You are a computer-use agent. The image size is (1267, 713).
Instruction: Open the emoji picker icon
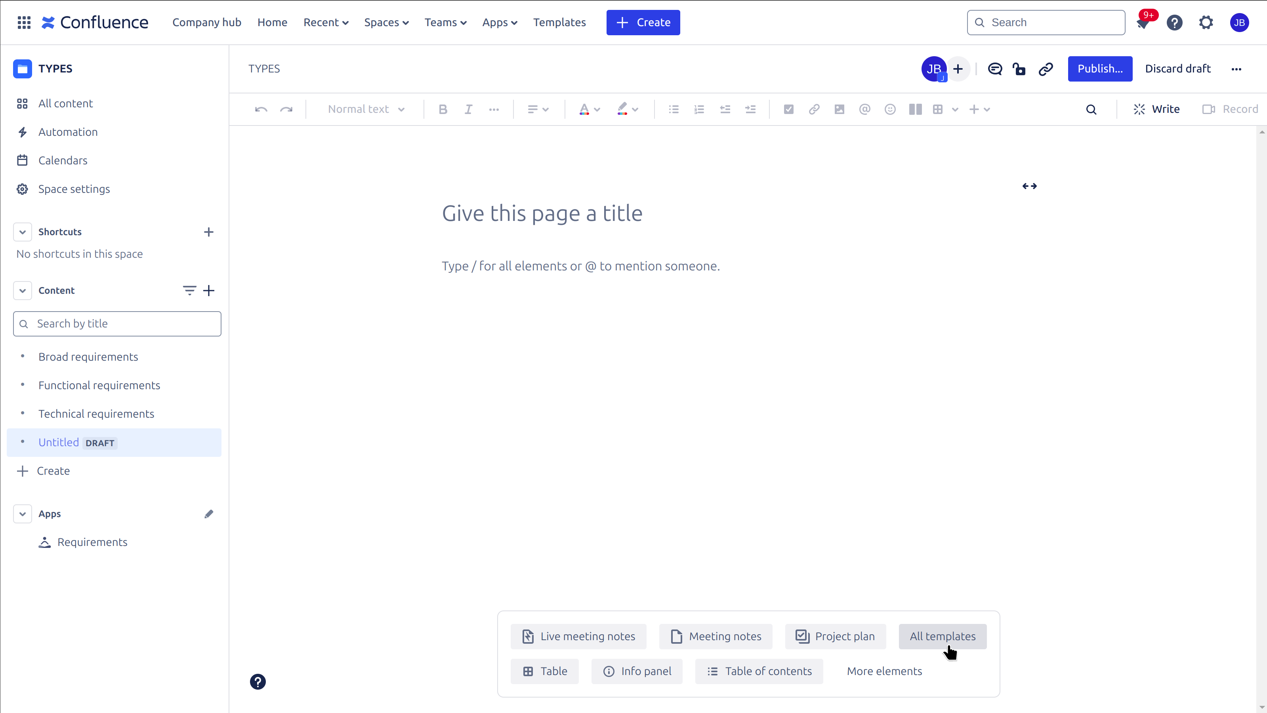point(890,109)
